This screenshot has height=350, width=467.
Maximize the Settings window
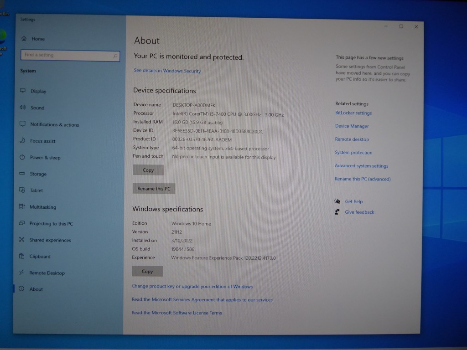[x=401, y=26]
